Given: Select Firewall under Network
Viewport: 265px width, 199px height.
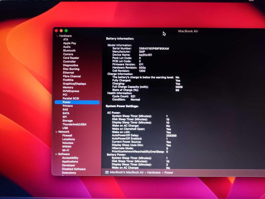Looking at the screenshot, I should pyautogui.click(x=67, y=136).
